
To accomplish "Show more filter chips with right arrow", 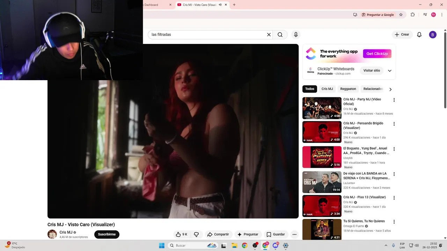I will point(390,89).
